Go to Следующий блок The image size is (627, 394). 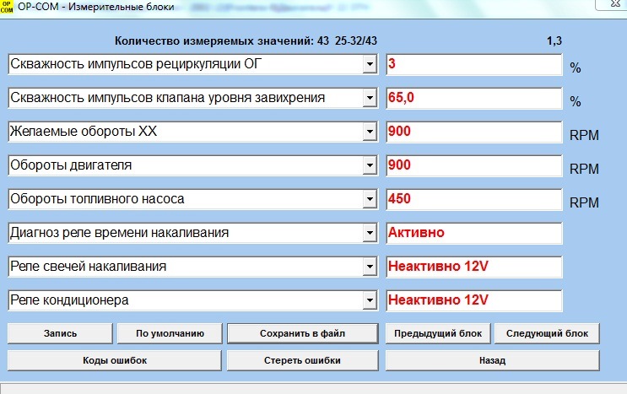pos(547,333)
